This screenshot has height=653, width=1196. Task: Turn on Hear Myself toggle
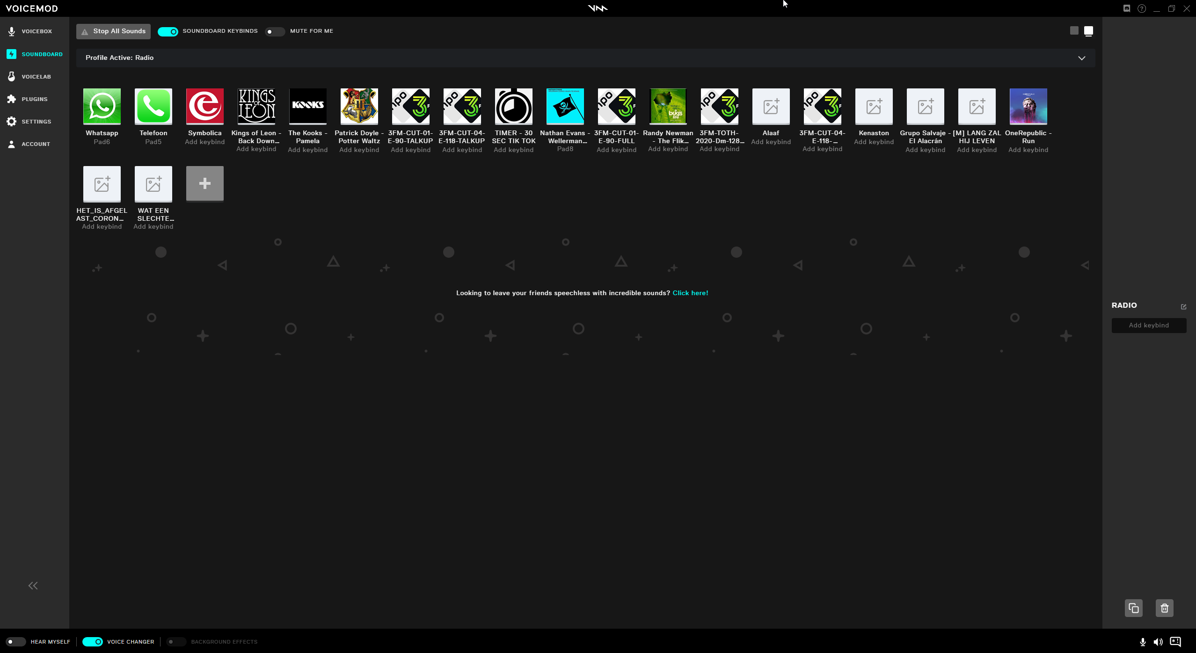tap(15, 642)
